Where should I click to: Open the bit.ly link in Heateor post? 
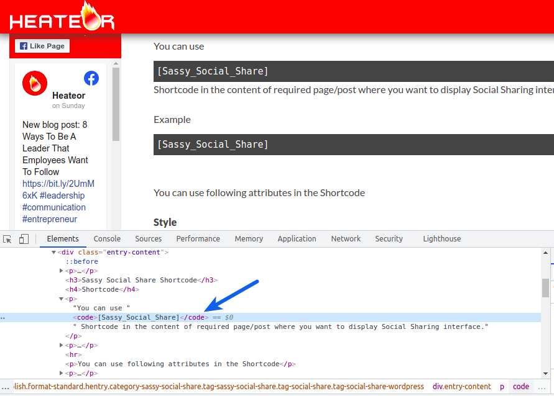click(58, 184)
